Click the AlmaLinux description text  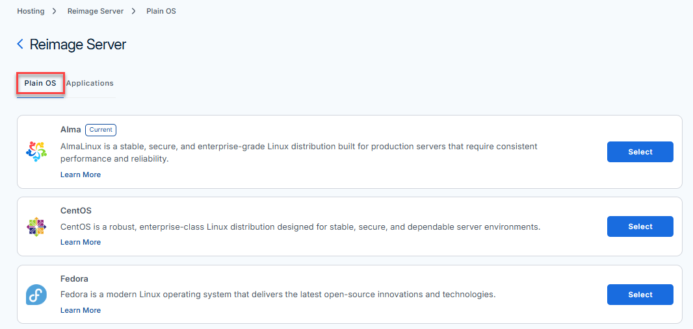[x=299, y=152]
